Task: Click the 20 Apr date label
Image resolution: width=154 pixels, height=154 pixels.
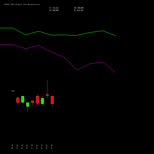Action: tap(12, 147)
